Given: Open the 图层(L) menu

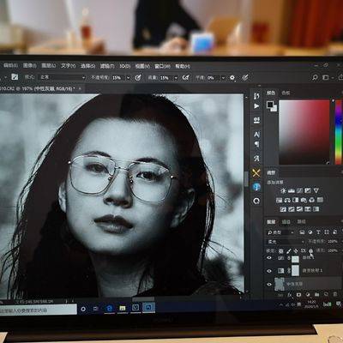Looking at the screenshot, I should (49, 66).
